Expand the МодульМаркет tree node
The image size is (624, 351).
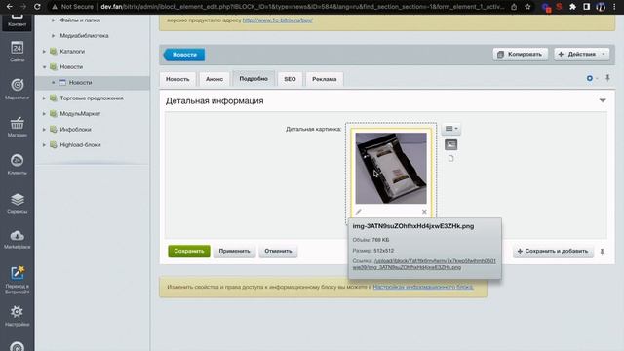pyautogui.click(x=44, y=113)
